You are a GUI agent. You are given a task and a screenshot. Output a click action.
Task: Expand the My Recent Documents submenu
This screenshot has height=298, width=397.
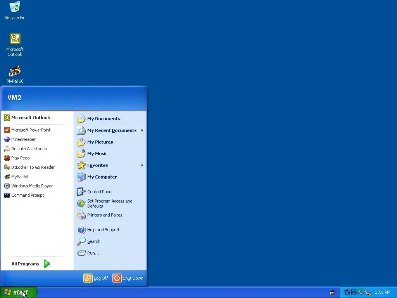(110, 130)
